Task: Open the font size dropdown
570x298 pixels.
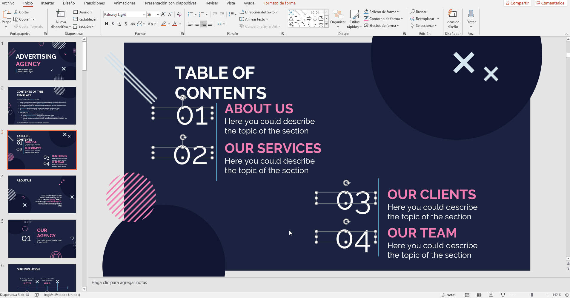Action: (158, 15)
